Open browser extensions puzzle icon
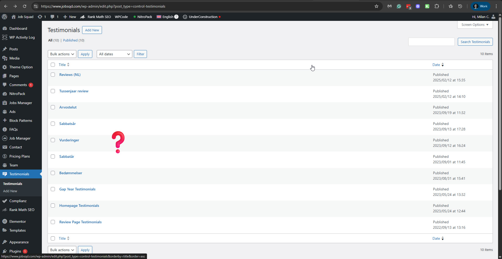Screen dimensions: 502x259 click(437, 6)
